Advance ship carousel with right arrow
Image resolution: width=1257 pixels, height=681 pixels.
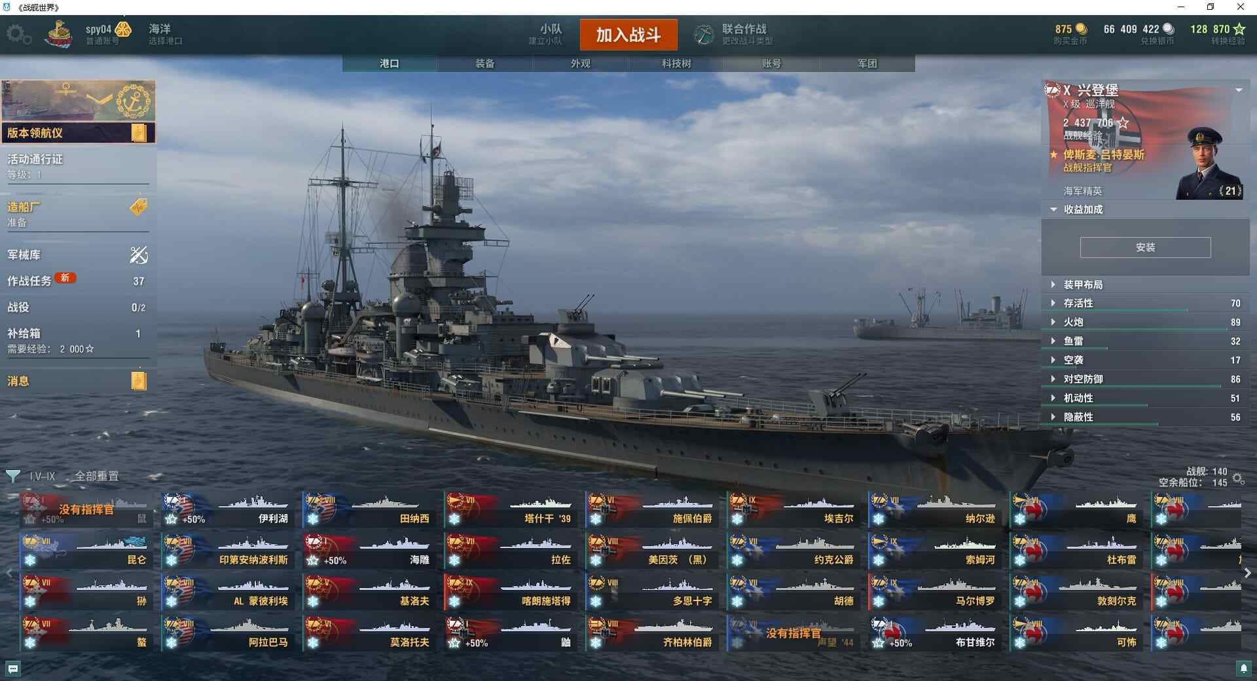1248,573
